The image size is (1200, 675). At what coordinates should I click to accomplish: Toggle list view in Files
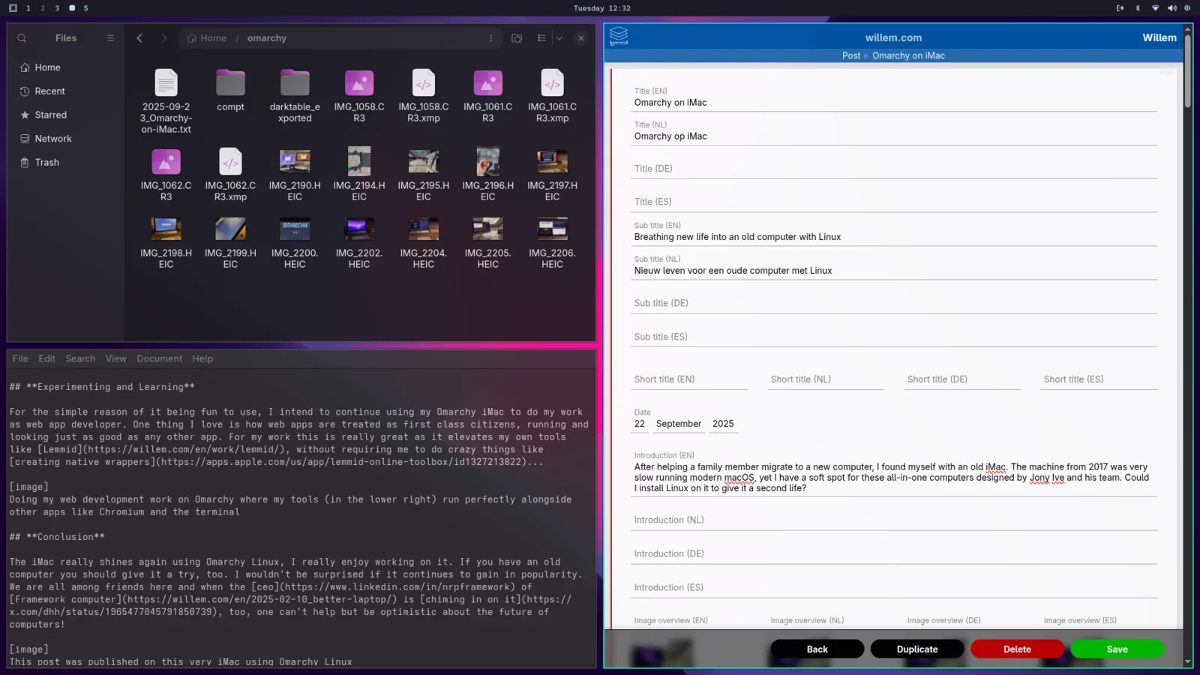(541, 38)
